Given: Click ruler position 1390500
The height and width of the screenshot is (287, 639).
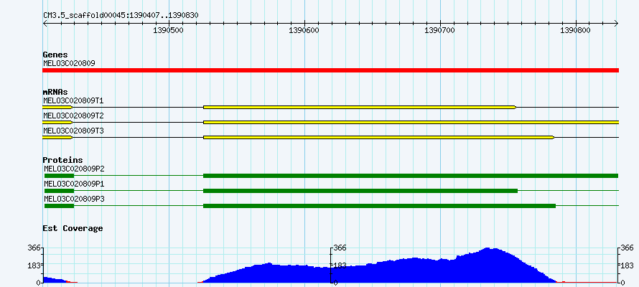Looking at the screenshot, I should (169, 30).
